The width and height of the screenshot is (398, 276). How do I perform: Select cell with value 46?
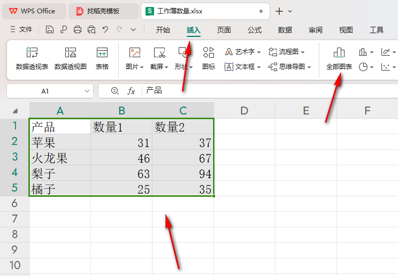click(x=121, y=158)
